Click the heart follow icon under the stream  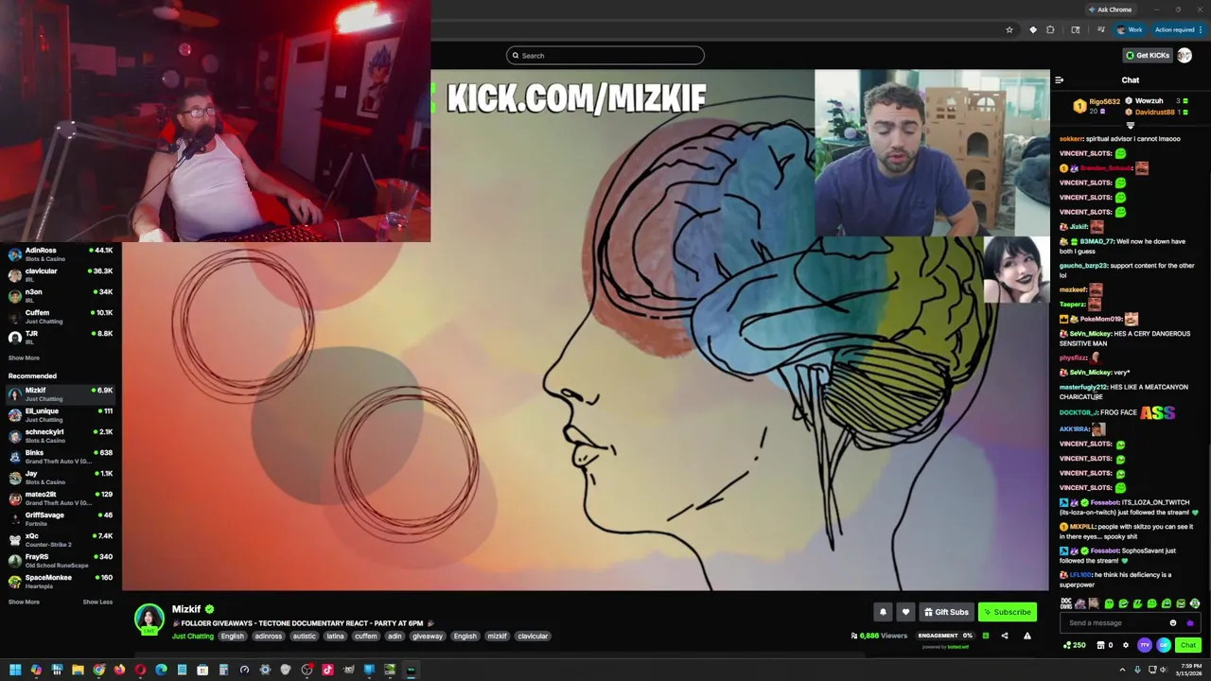tap(905, 612)
